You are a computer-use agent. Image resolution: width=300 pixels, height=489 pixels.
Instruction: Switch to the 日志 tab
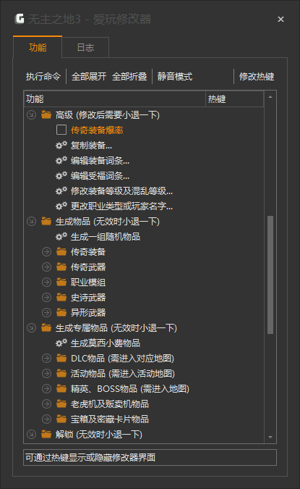[85, 47]
